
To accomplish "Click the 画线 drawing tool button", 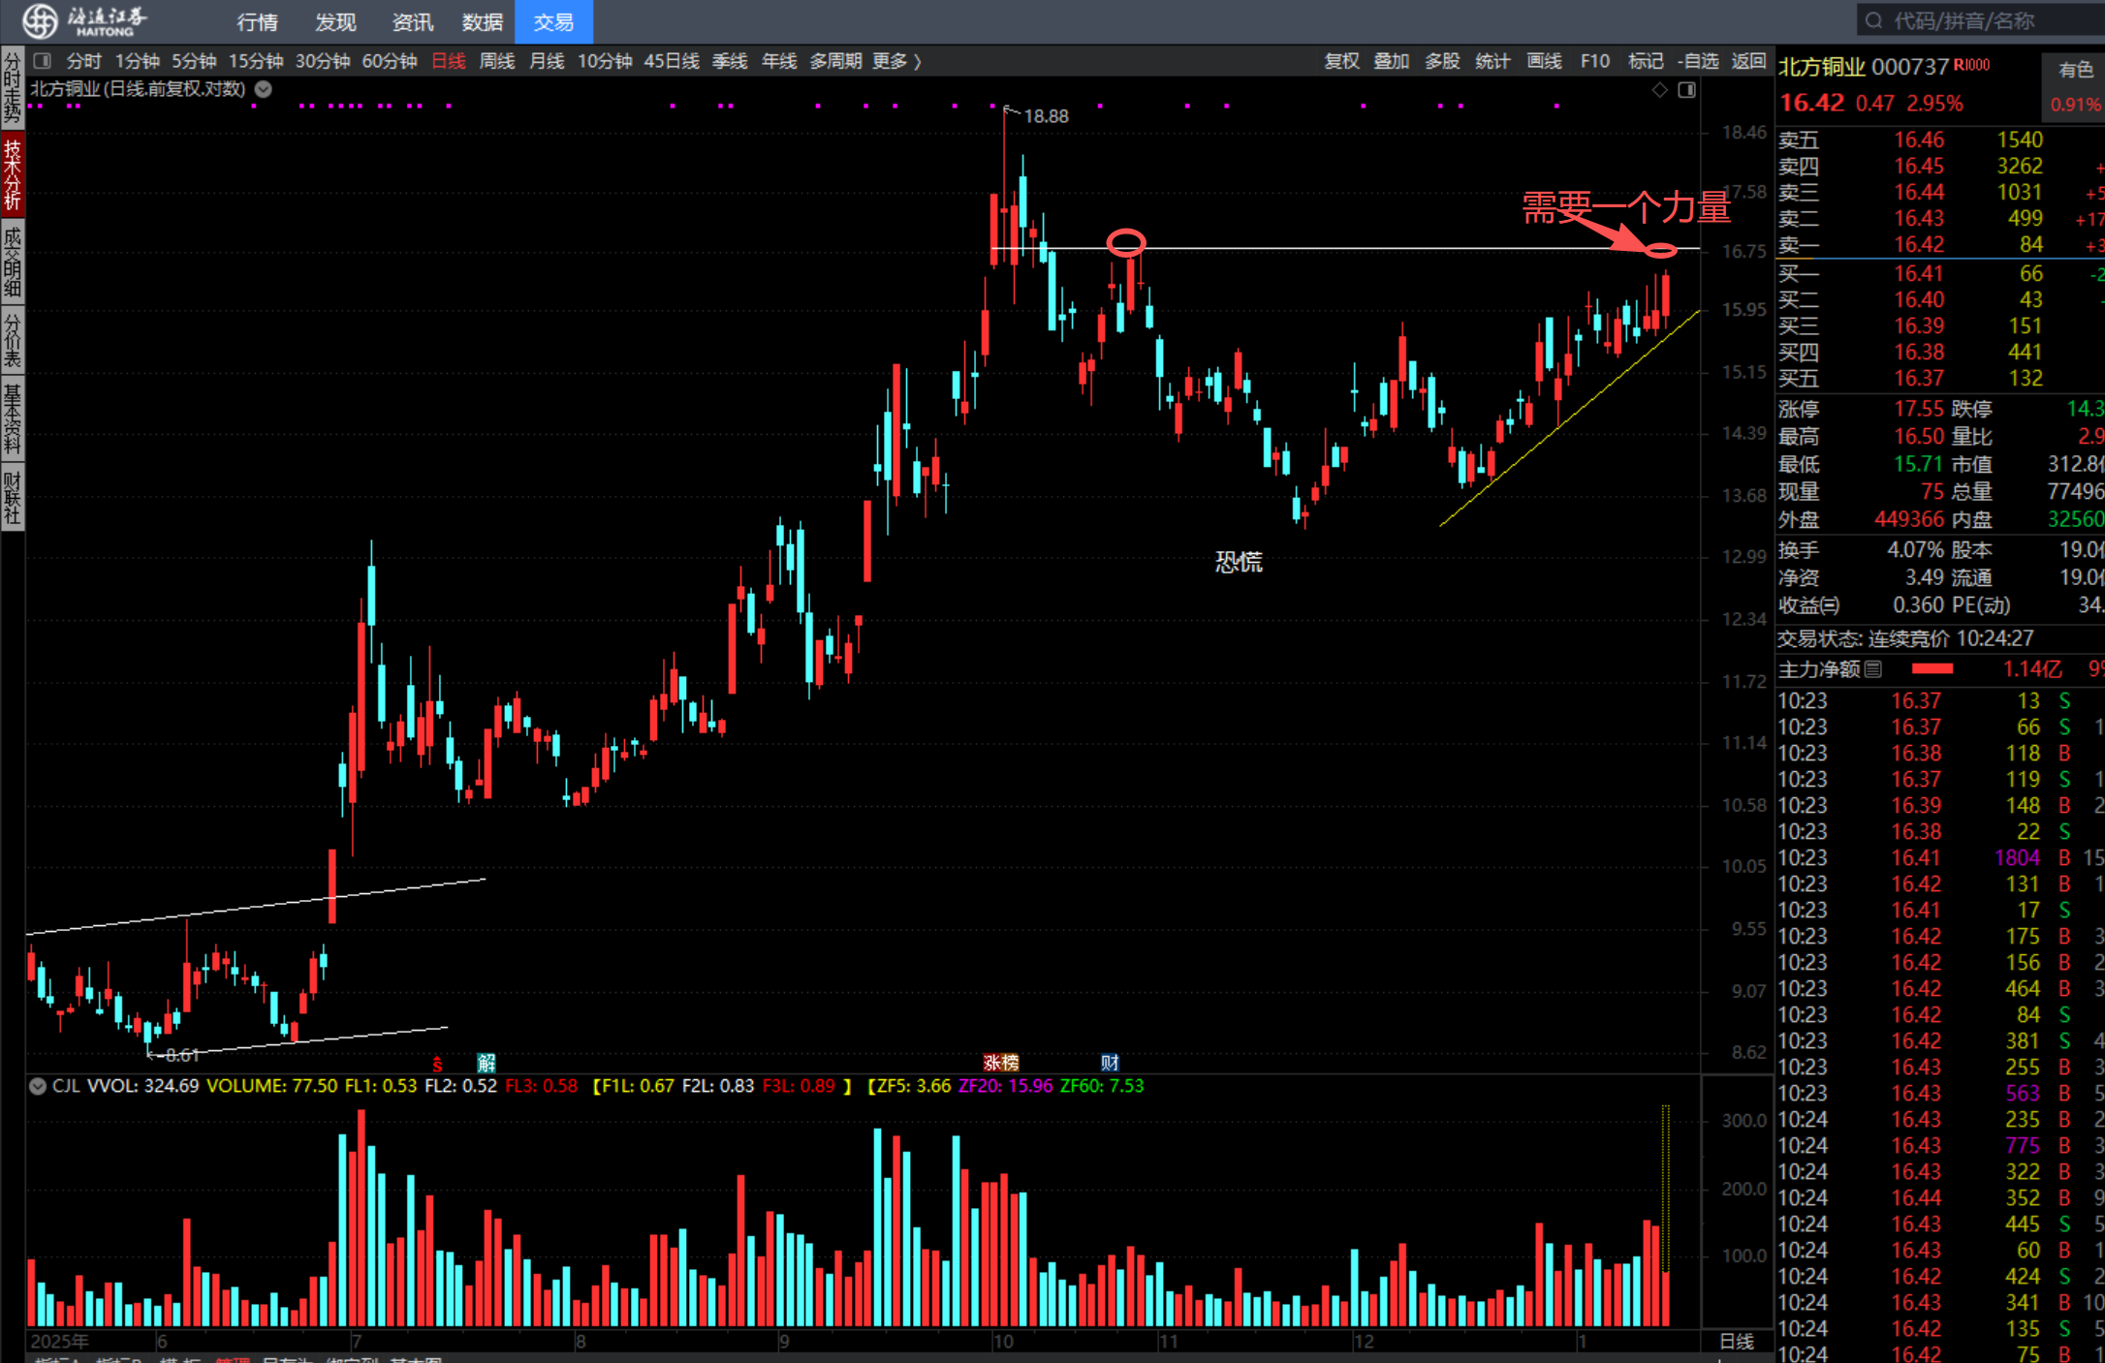I will (x=1544, y=61).
